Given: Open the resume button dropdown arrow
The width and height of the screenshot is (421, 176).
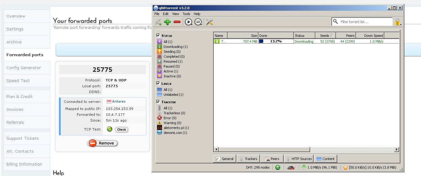Looking at the screenshot, I should click(192, 25).
